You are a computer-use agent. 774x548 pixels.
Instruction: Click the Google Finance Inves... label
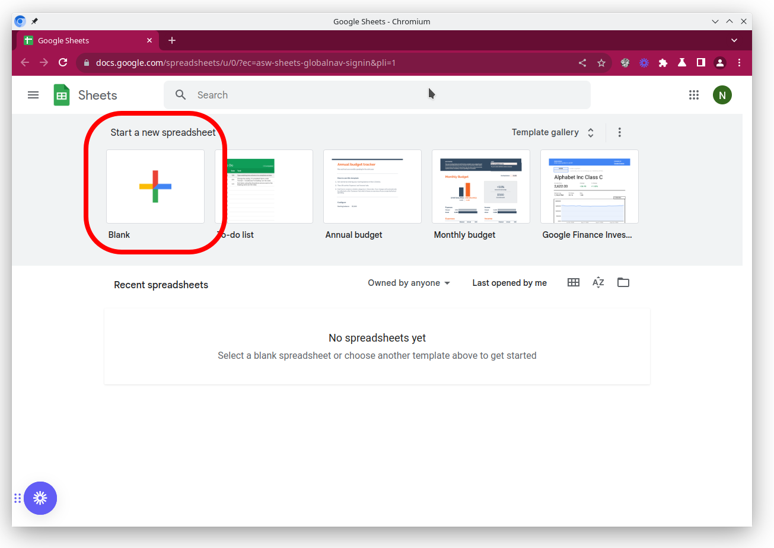(x=587, y=235)
